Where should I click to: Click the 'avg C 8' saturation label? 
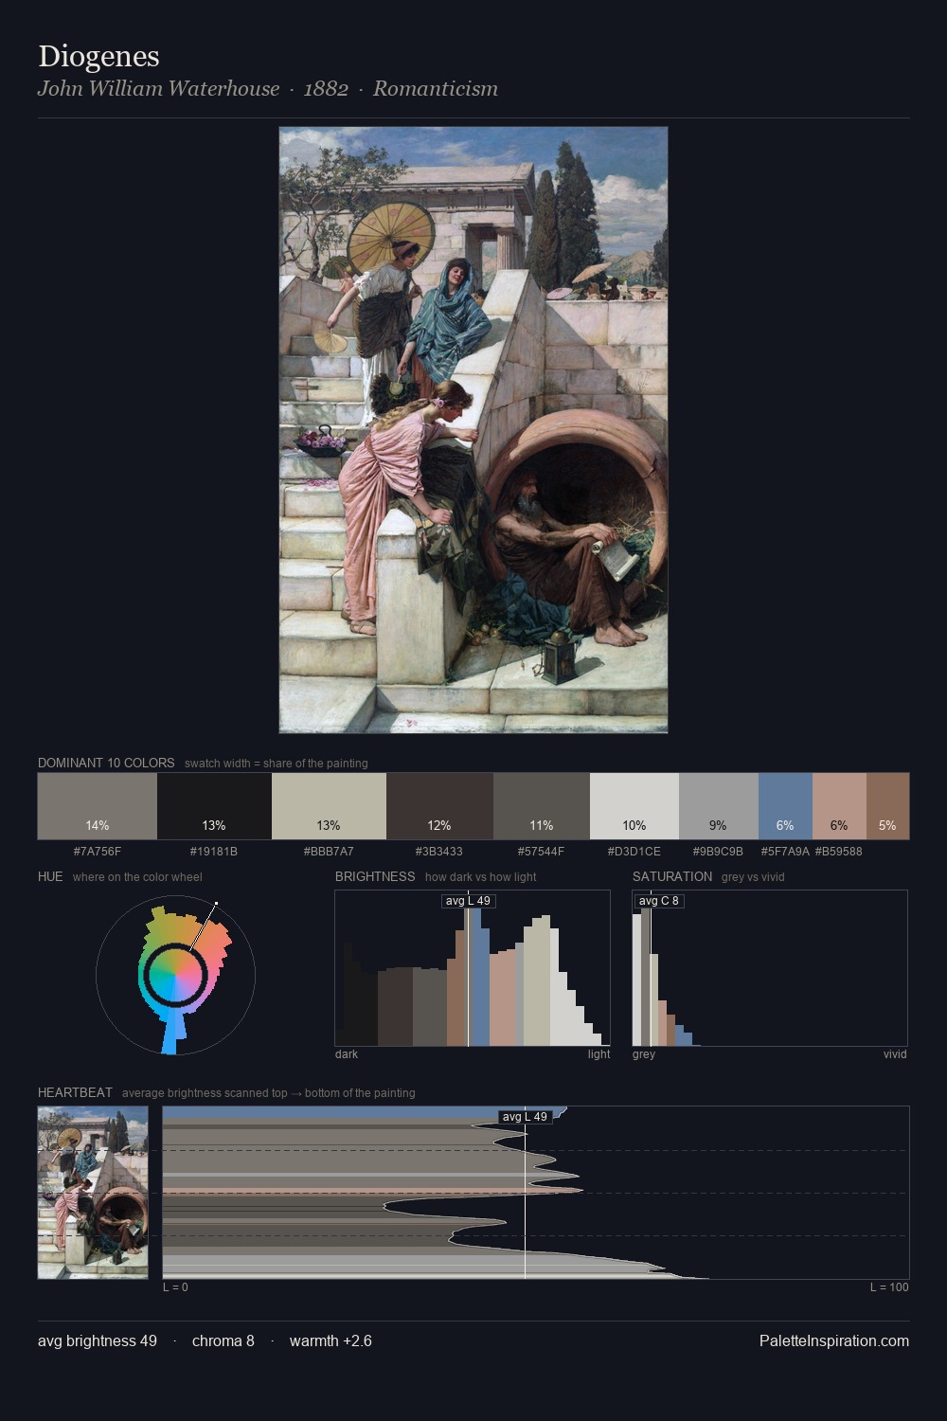[x=658, y=901]
